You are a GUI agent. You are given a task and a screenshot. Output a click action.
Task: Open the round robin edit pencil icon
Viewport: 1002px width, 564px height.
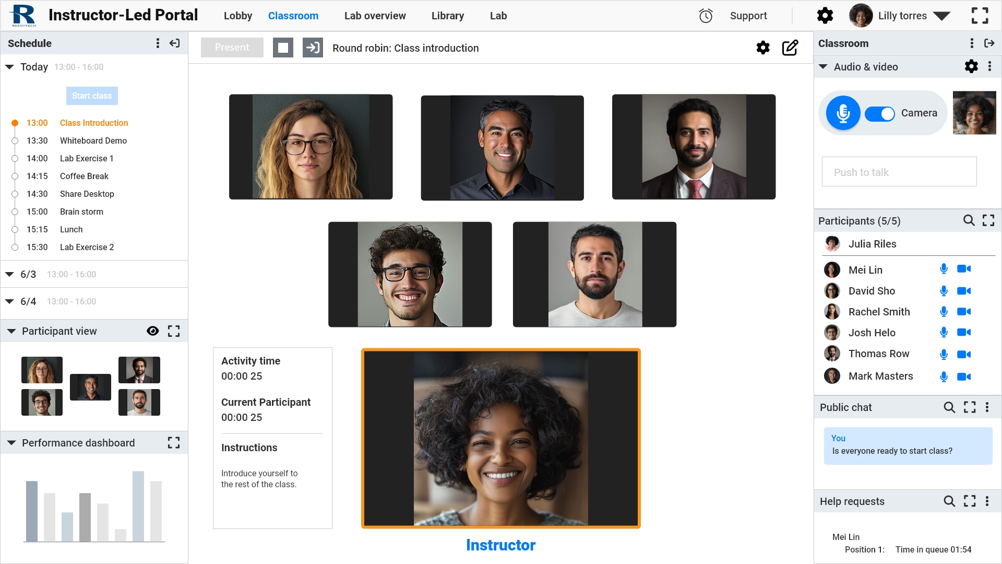tap(790, 48)
